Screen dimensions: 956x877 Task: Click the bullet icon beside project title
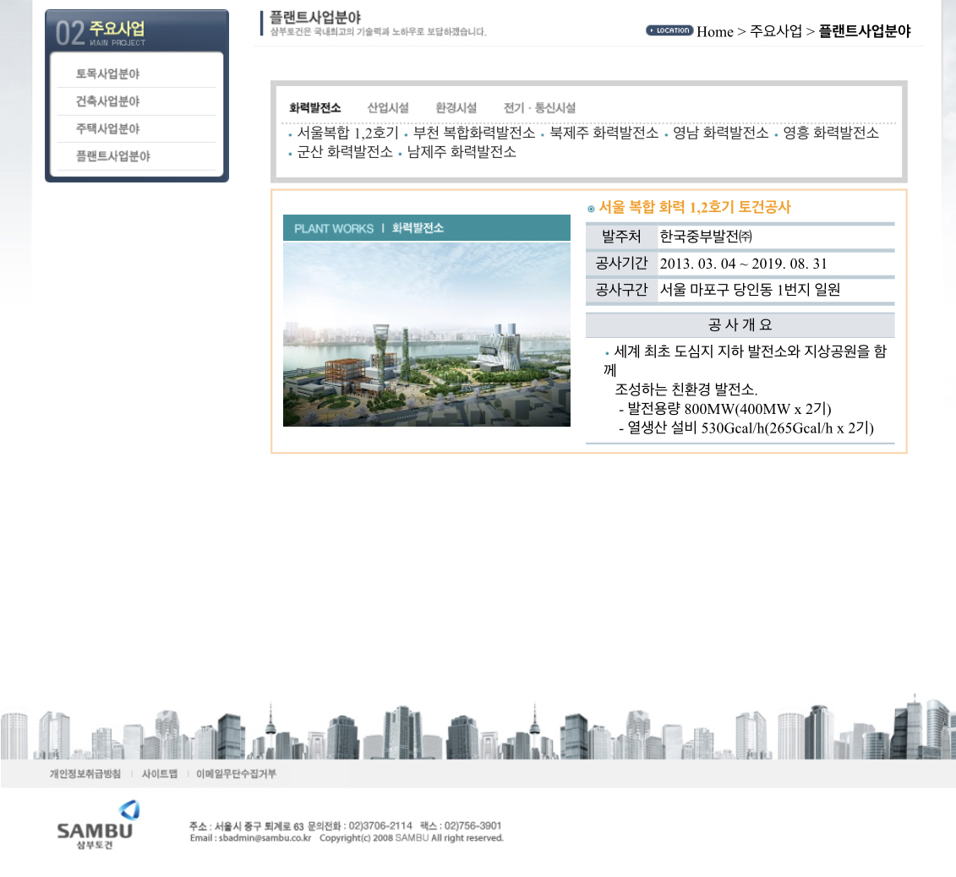(591, 209)
